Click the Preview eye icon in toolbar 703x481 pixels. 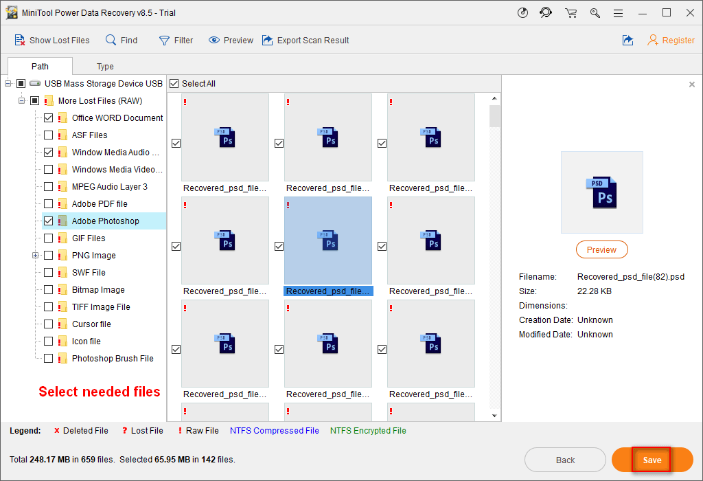[x=214, y=40]
